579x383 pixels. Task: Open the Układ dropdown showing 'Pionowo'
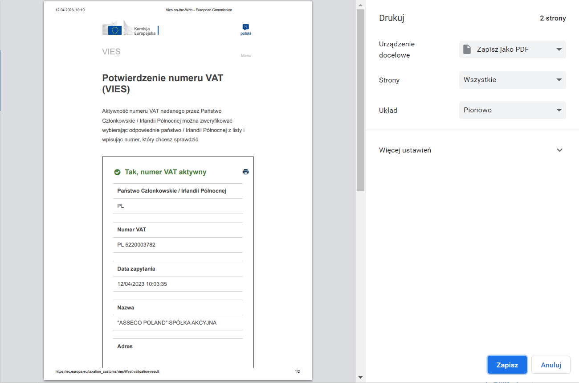click(x=512, y=110)
